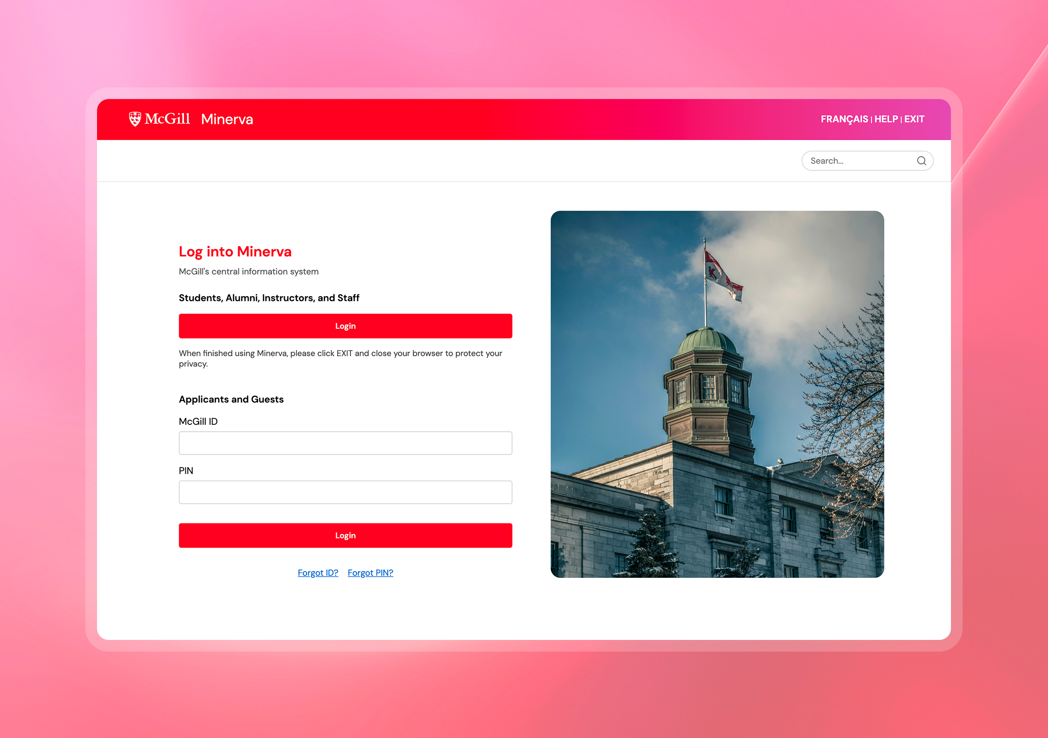
Task: Click the Minerva title in header
Action: (x=227, y=119)
